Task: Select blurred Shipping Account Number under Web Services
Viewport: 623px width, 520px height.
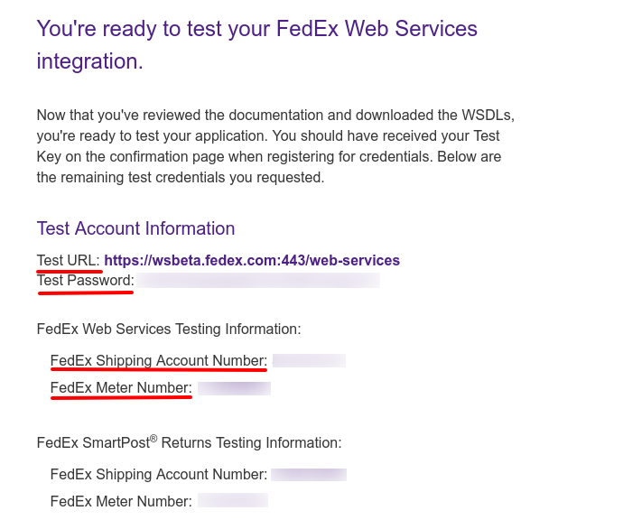Action: 309,361
